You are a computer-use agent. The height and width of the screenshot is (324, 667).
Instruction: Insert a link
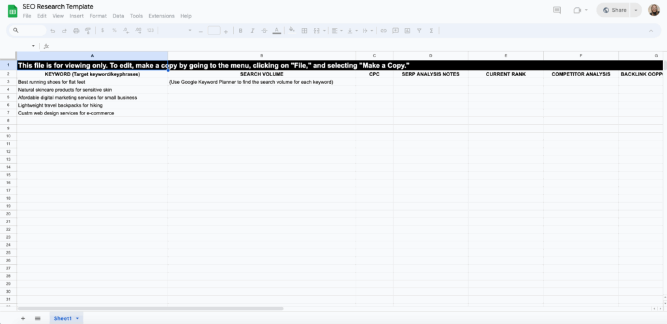(x=383, y=31)
